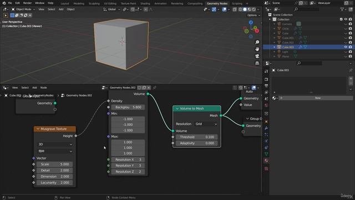Click Geometry Nodes.002 breadcrumb in node editor
The width and height of the screenshot is (355, 200).
pos(77,96)
